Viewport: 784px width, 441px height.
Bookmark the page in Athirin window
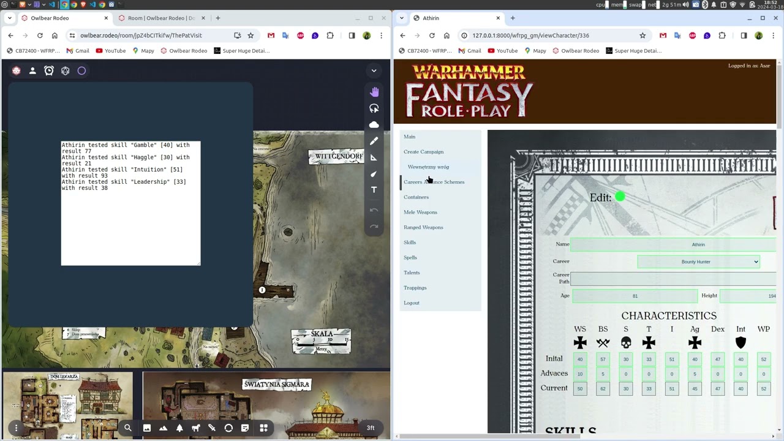643,36
